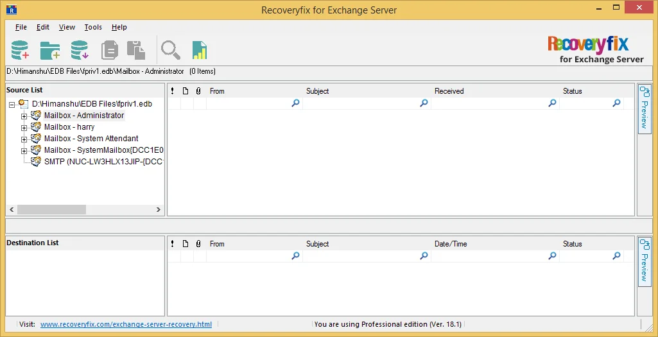Click the search icon in the source Status filter
The height and width of the screenshot is (337, 658).
[616, 103]
